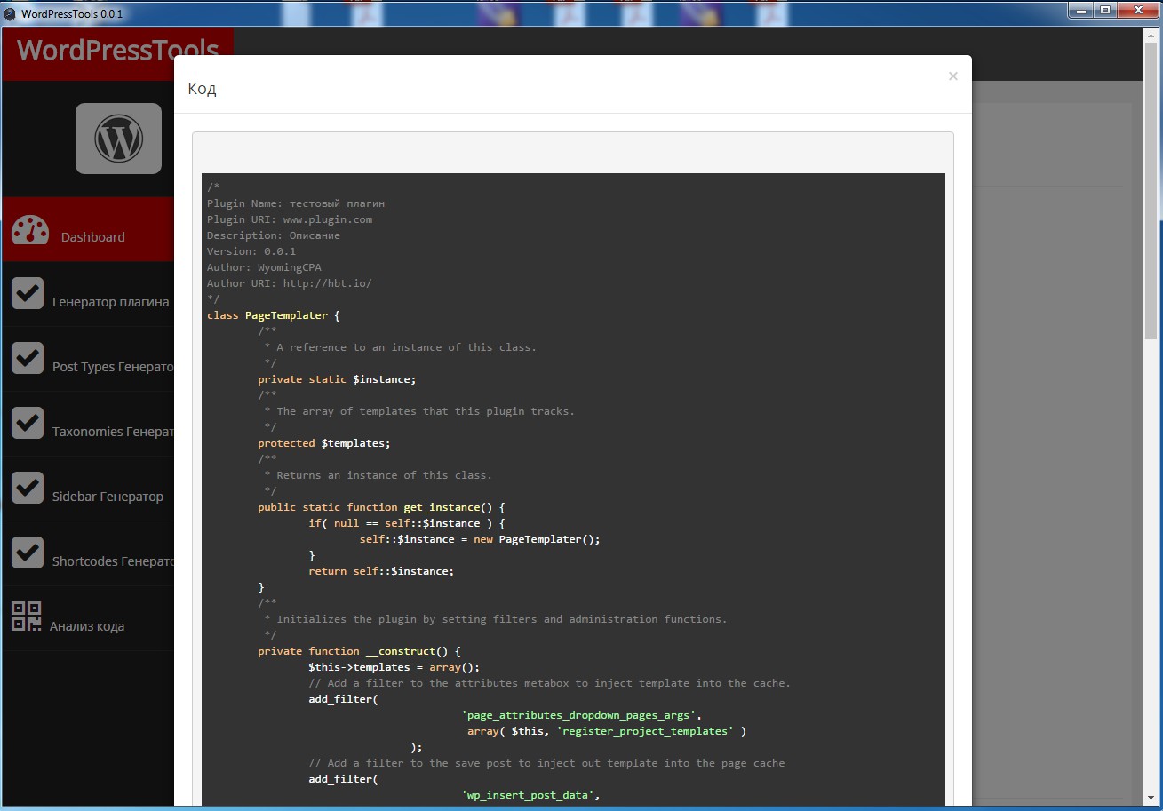Click the line '$this->templates = array();'
Screen dimensions: 1163x811
pos(394,667)
